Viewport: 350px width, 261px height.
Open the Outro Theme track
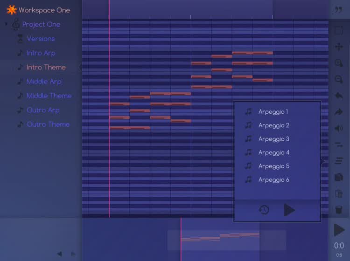(x=48, y=124)
